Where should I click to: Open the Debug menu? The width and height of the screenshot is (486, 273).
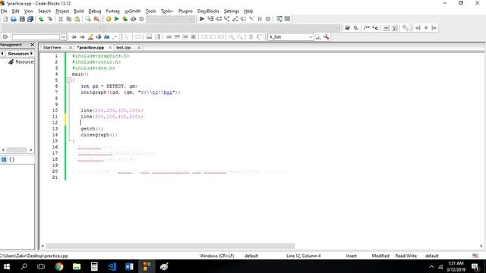94,11
